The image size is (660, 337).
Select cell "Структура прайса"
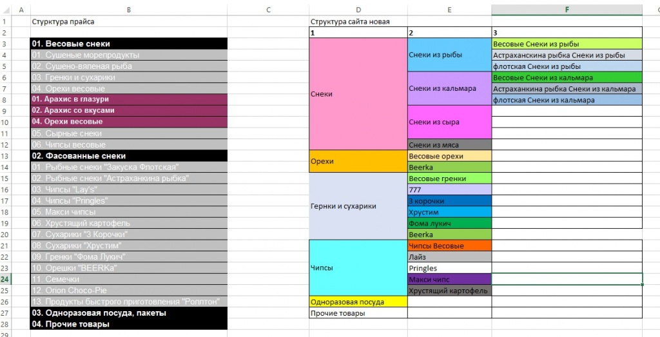(x=129, y=21)
